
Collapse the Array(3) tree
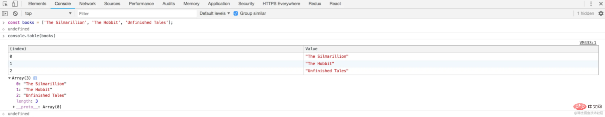tap(10, 78)
